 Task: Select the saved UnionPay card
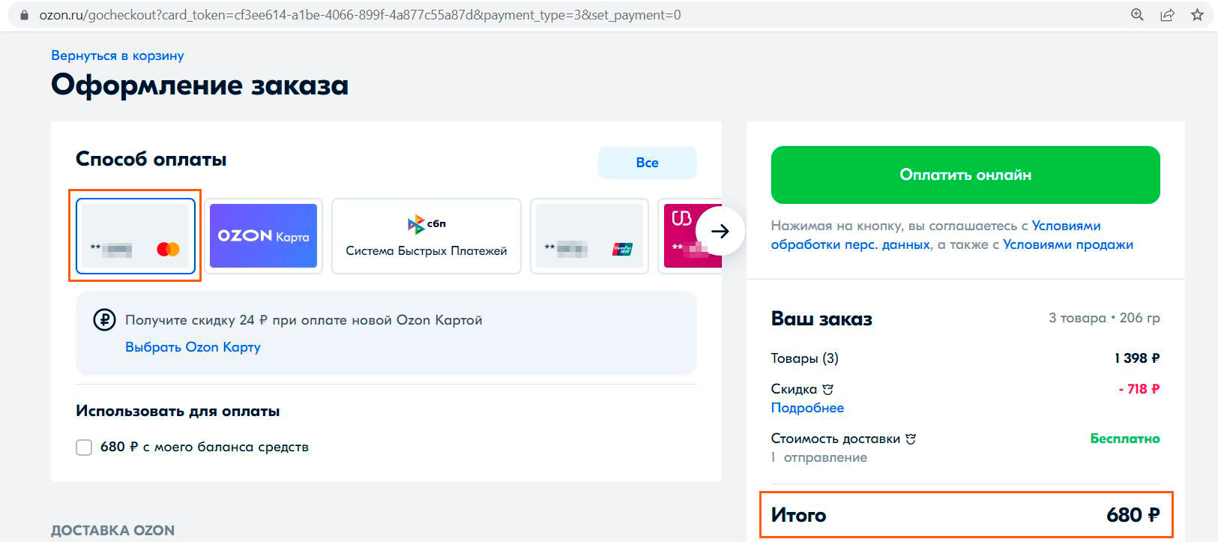[589, 235]
